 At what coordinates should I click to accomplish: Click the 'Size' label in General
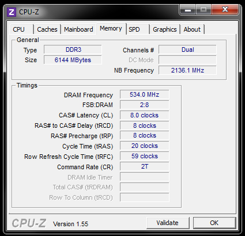coord(31,60)
